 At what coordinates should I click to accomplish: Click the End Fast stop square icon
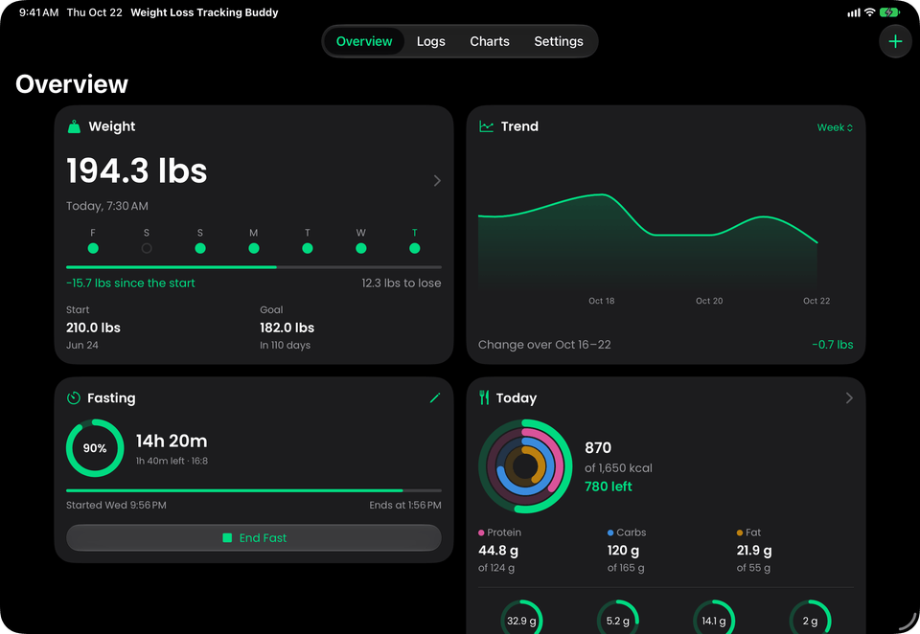(227, 538)
